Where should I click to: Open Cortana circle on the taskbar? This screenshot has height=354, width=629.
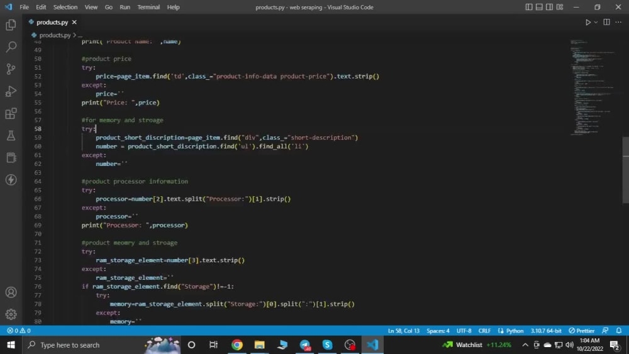(191, 345)
